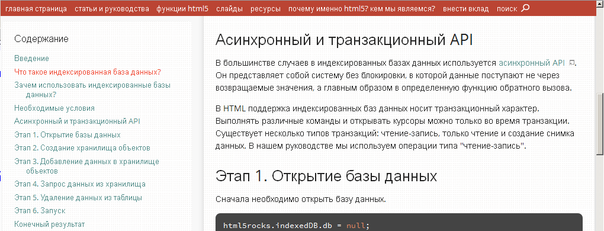This screenshot has height=231, width=604.
Task: Go to функции html5 in navigation
Action: pyautogui.click(x=182, y=8)
